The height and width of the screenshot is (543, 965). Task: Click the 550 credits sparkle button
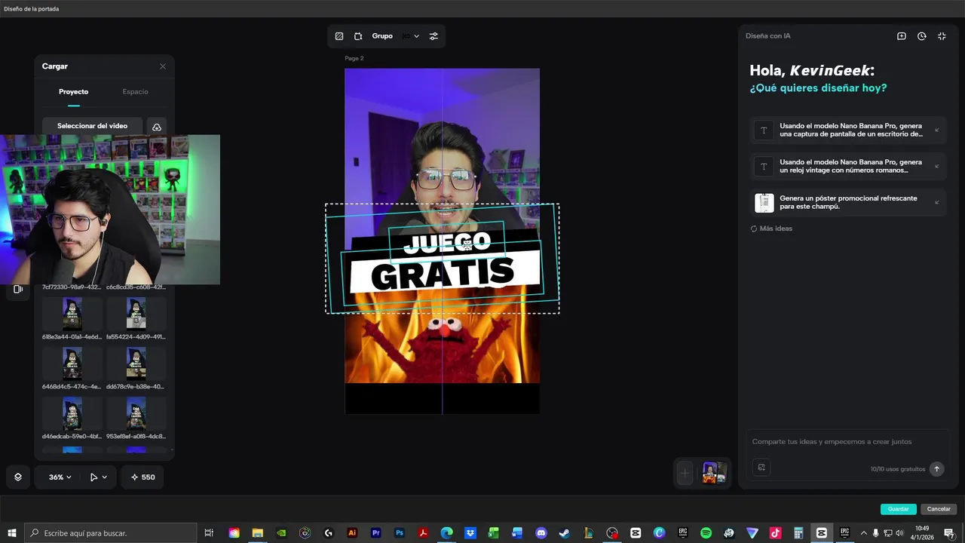(142, 477)
